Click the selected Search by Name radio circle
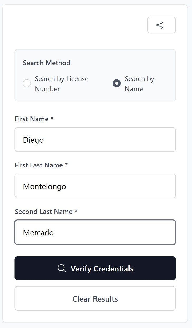The width and height of the screenshot is (194, 328). (117, 83)
